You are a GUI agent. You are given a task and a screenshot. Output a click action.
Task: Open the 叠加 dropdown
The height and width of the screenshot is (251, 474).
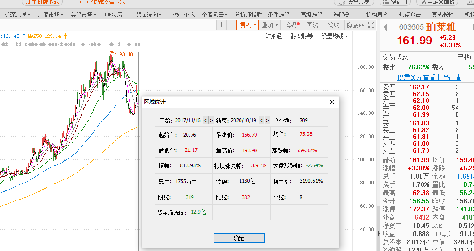(x=270, y=26)
